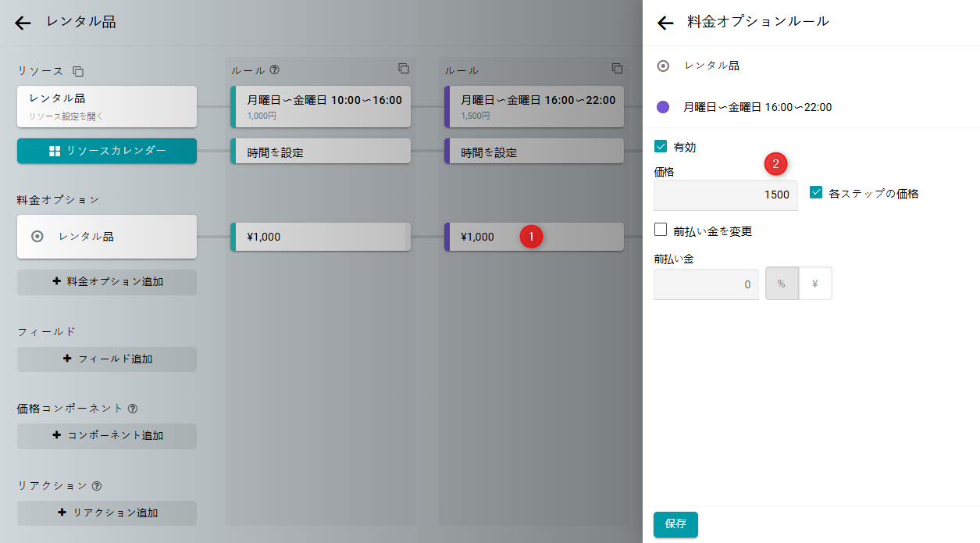Click 時間を設定 under the 16:00〜22:00 rule
980x543 pixels.
pyautogui.click(x=534, y=152)
